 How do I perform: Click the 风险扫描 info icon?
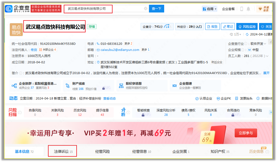[20, 112]
